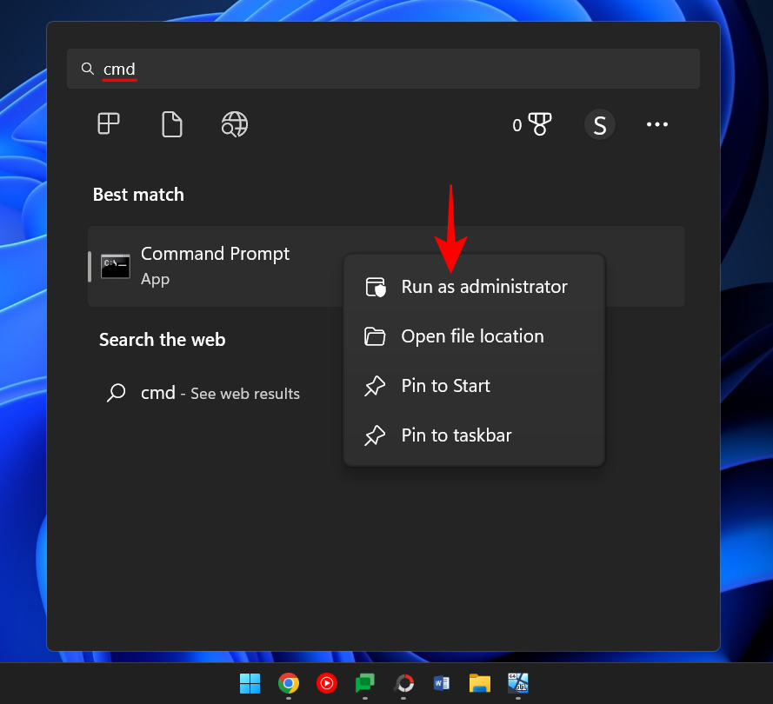Select the Documents search filter icon
Image resolution: width=773 pixels, height=704 pixels.
click(x=171, y=124)
